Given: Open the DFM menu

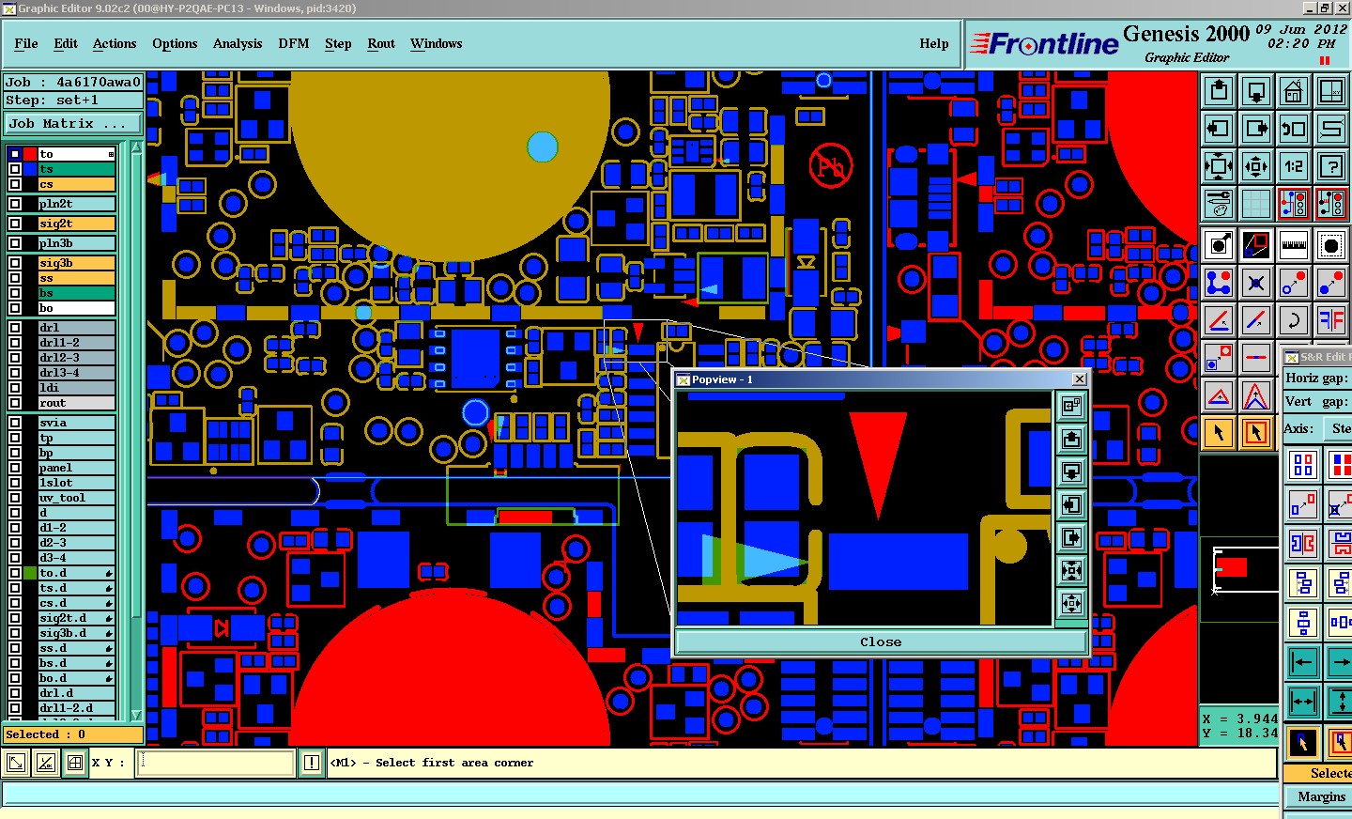Looking at the screenshot, I should tap(294, 43).
